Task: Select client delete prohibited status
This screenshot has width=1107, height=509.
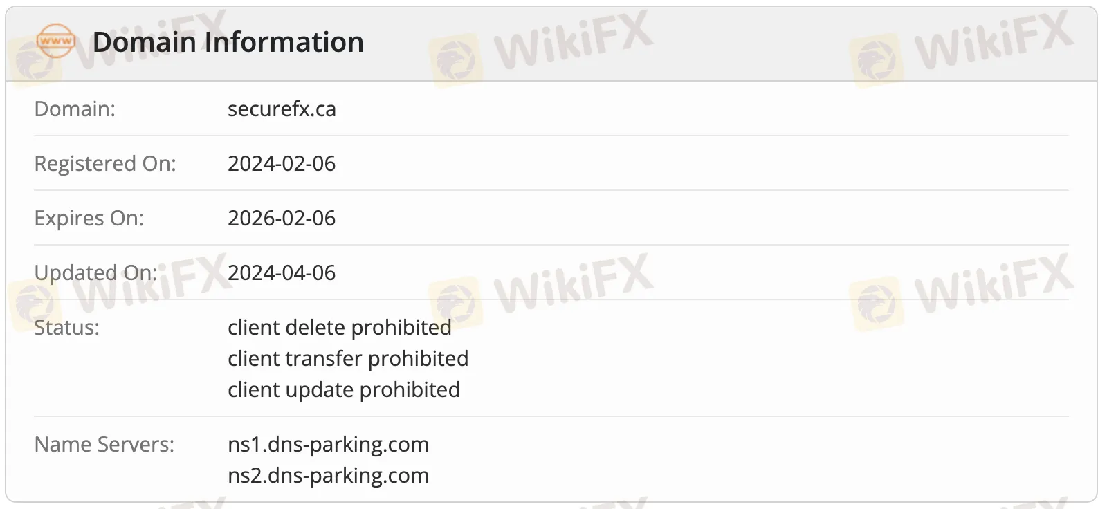Action: [340, 327]
